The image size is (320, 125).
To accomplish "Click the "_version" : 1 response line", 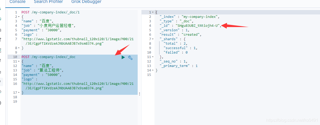I will click(x=174, y=30).
